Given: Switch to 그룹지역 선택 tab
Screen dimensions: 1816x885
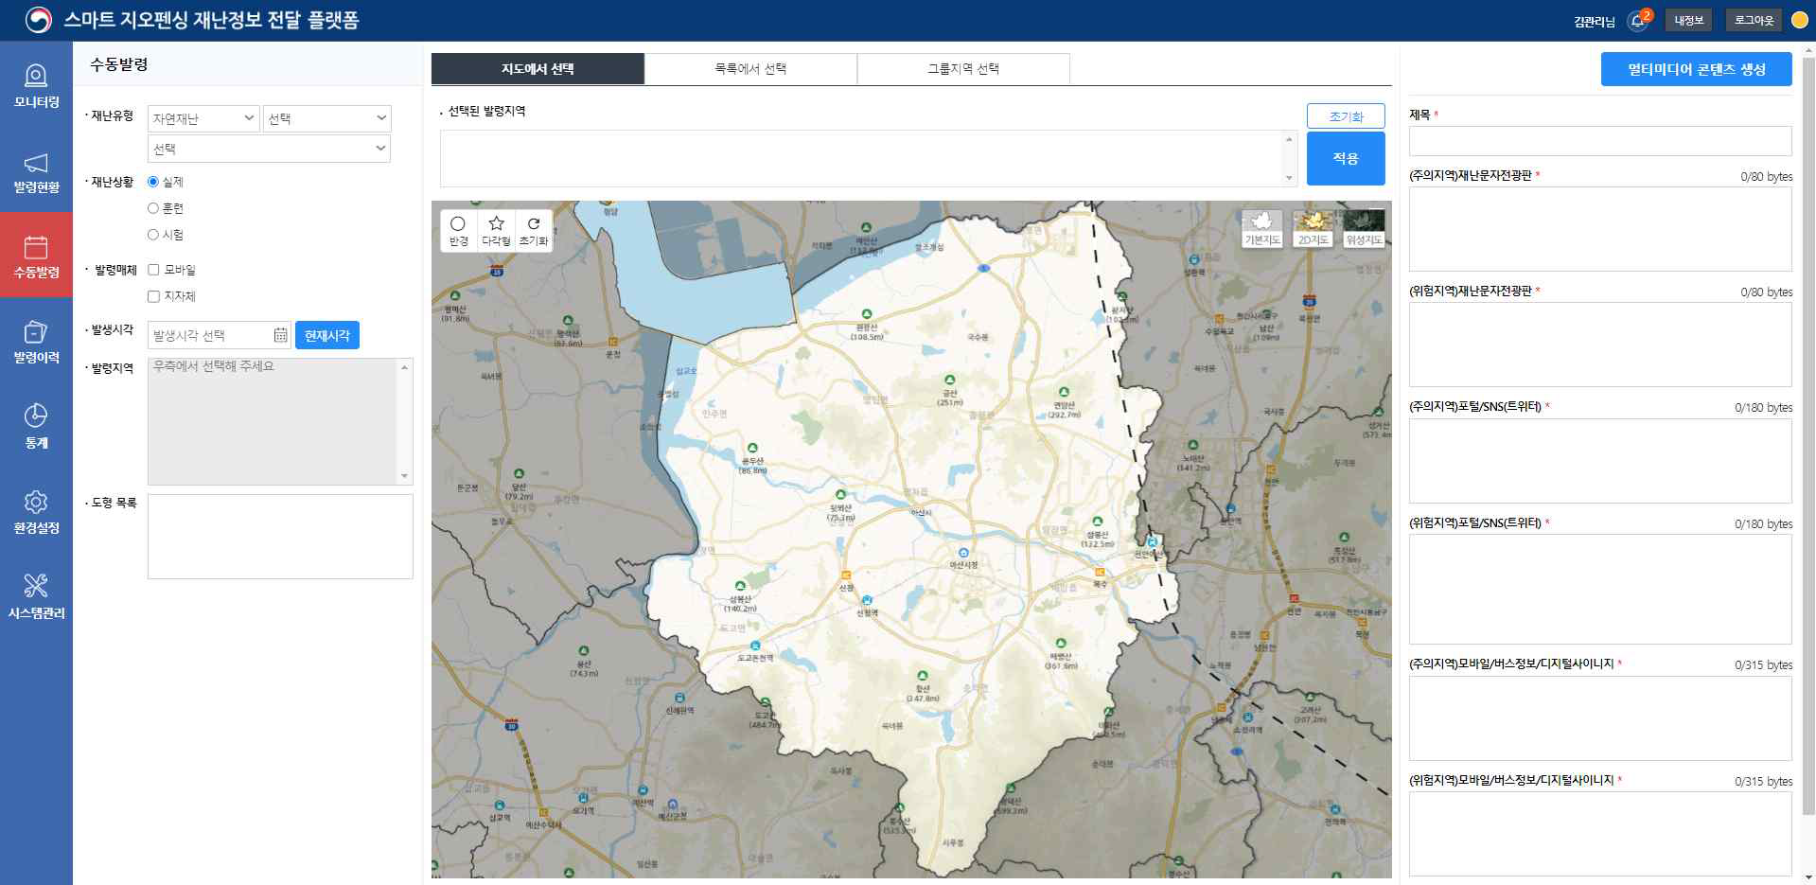Looking at the screenshot, I should (x=963, y=68).
